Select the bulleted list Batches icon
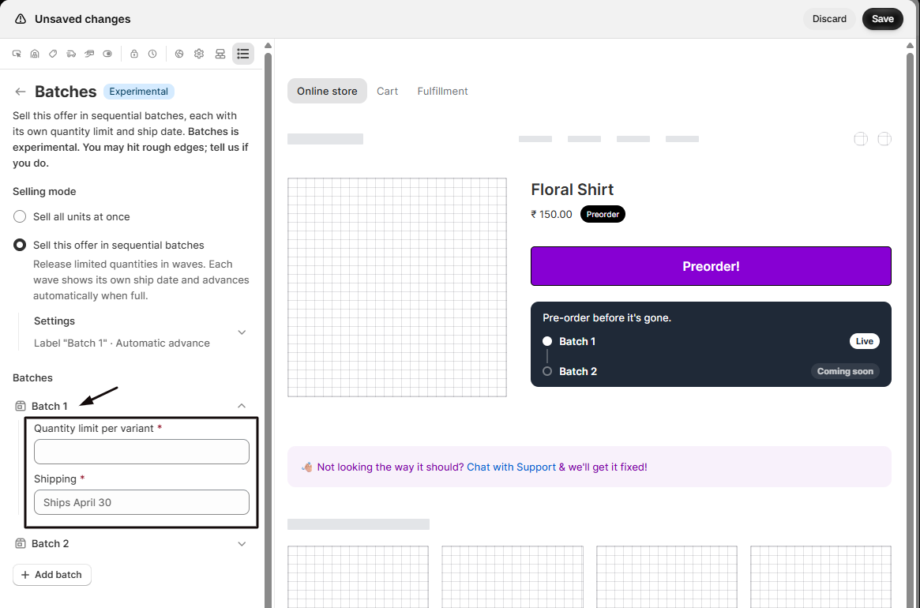 (x=243, y=54)
